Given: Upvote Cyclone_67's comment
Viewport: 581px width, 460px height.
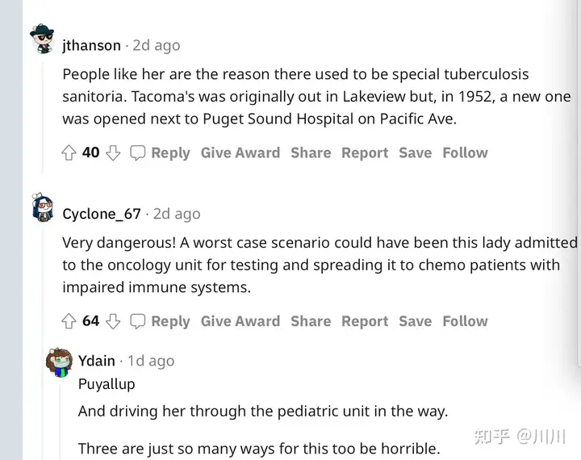Looking at the screenshot, I should point(69,321).
